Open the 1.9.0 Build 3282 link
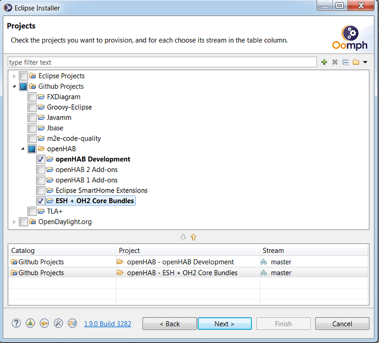 (x=107, y=323)
